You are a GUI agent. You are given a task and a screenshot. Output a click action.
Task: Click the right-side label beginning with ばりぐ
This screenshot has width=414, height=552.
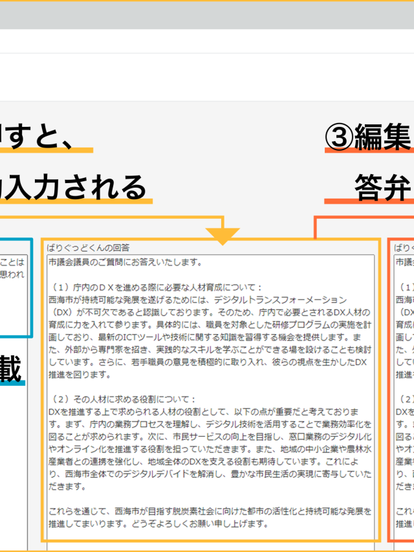403,247
